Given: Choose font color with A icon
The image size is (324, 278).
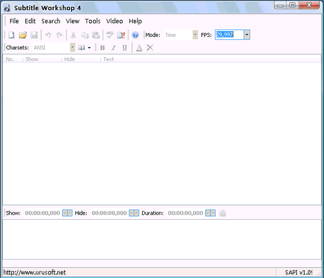Looking at the screenshot, I should pos(139,48).
